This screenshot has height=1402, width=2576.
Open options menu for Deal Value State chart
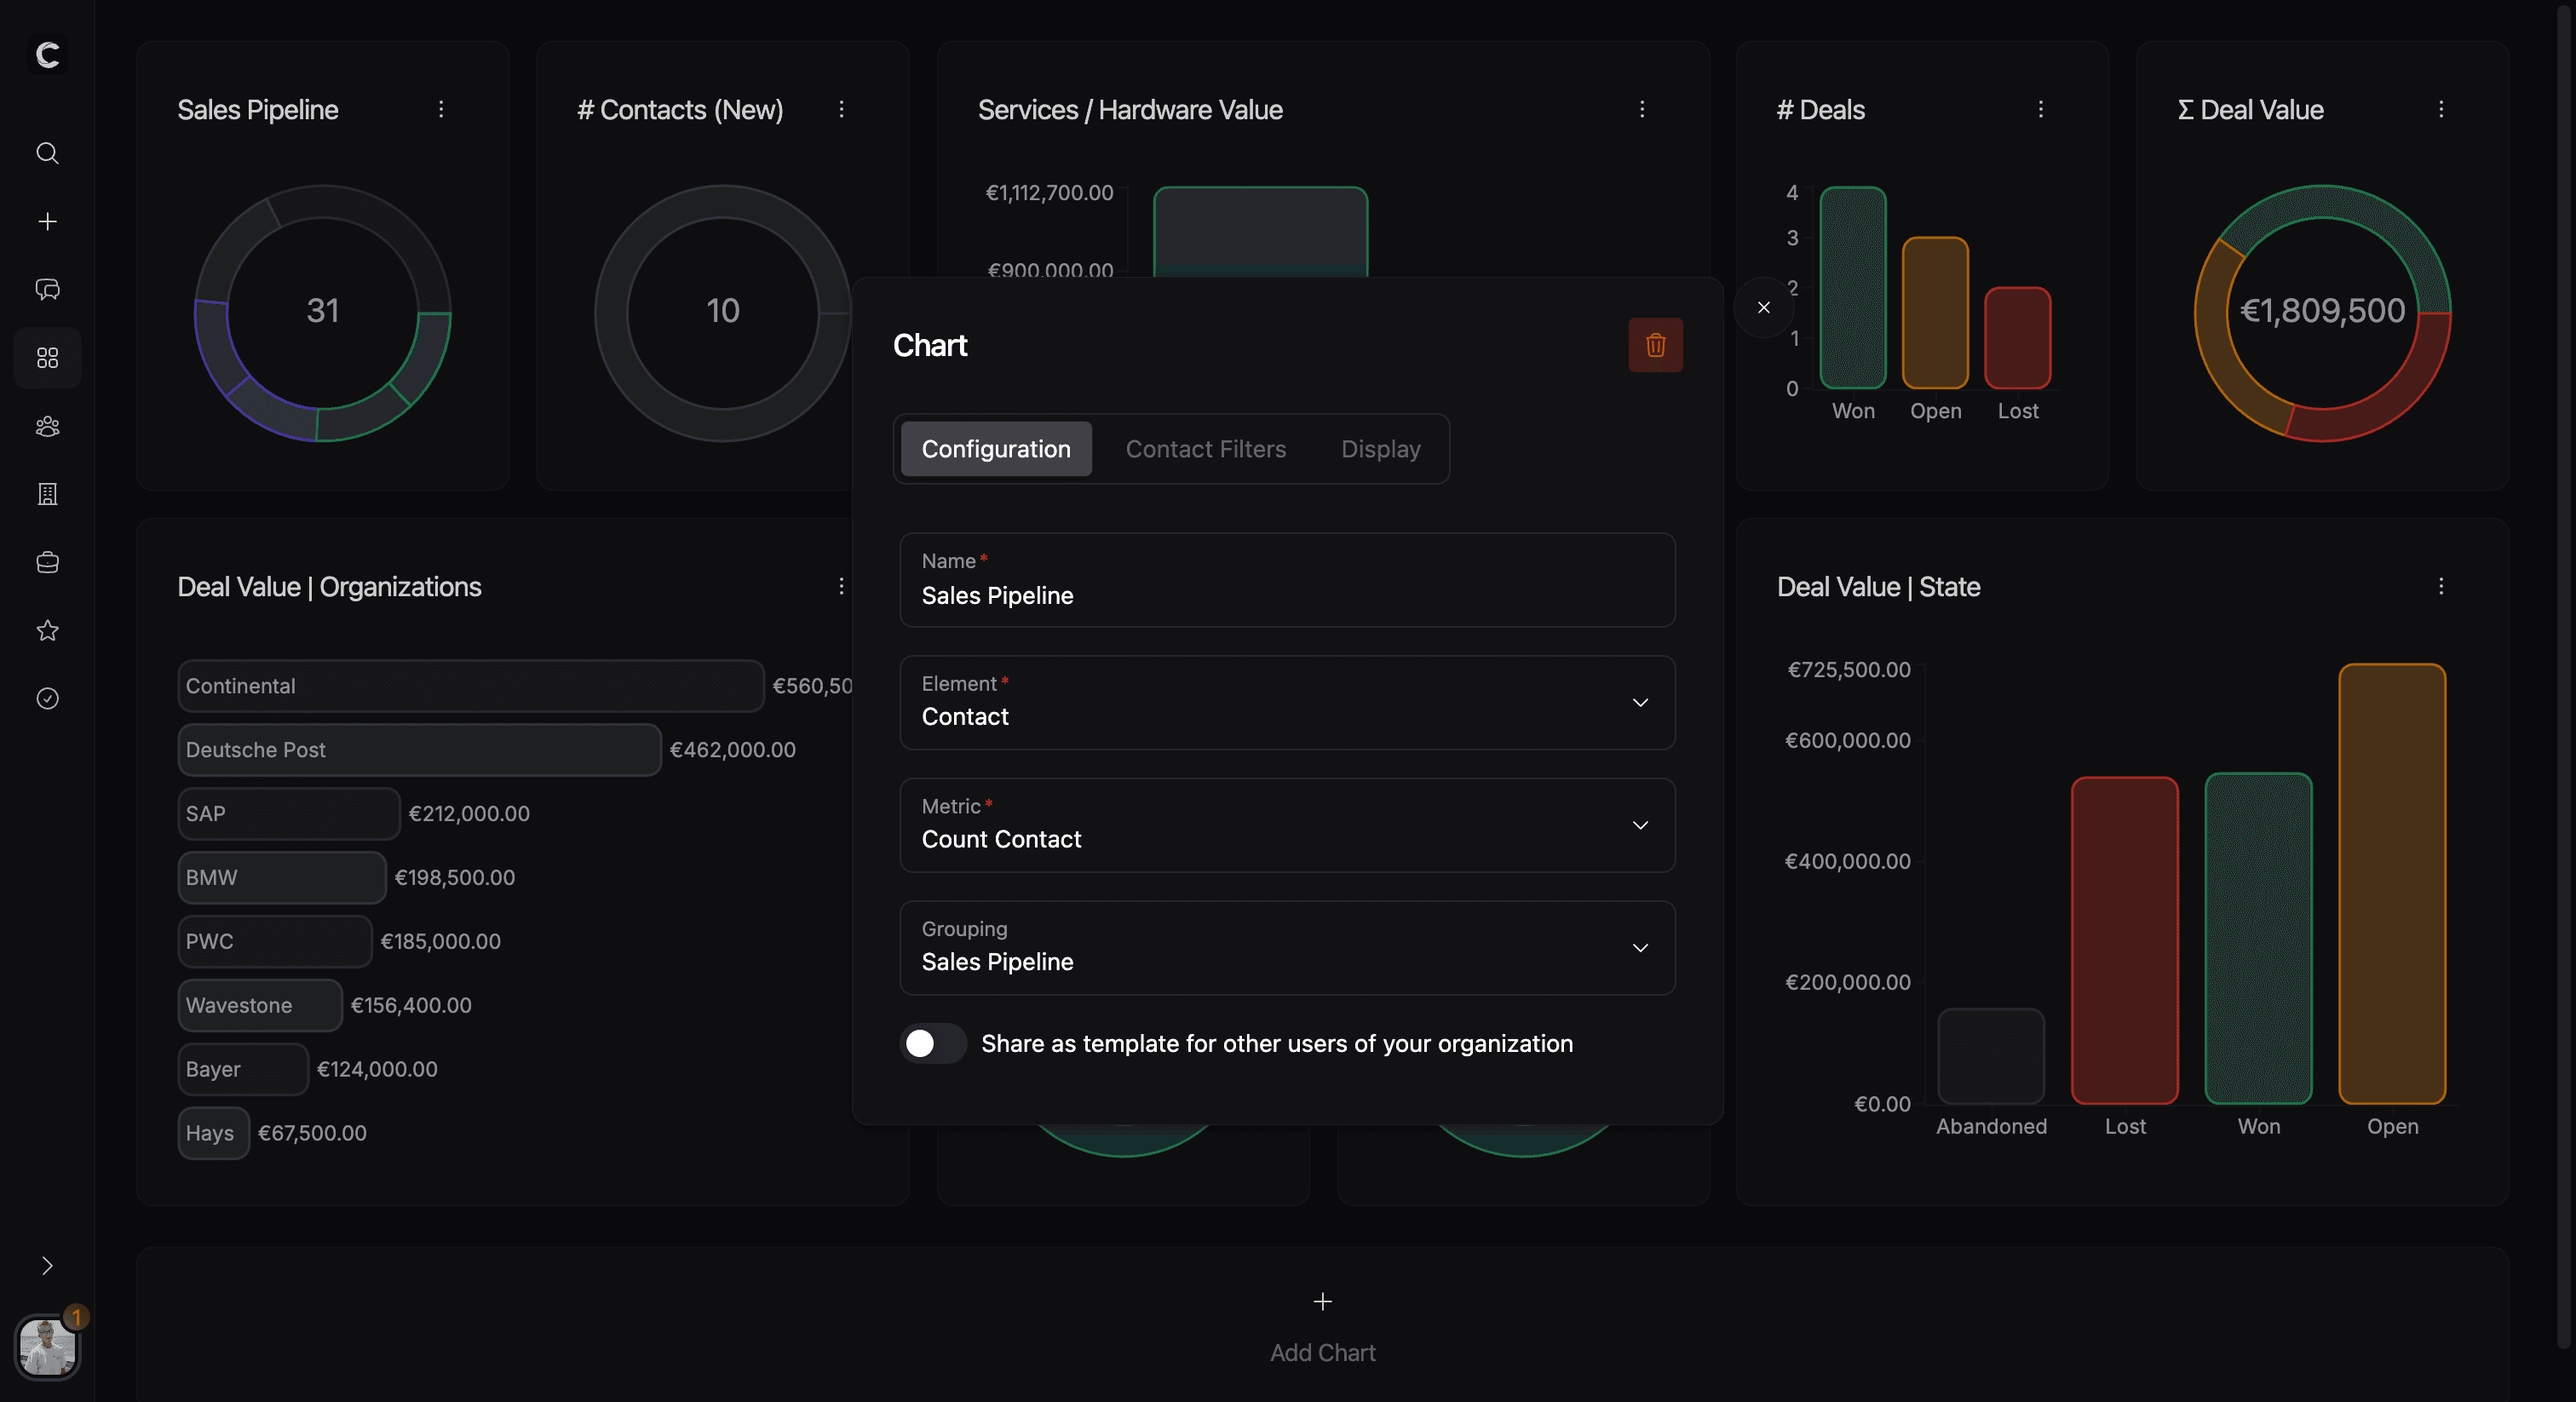2441,586
